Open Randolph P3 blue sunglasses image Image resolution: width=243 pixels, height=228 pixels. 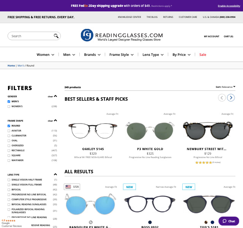tap(90, 204)
